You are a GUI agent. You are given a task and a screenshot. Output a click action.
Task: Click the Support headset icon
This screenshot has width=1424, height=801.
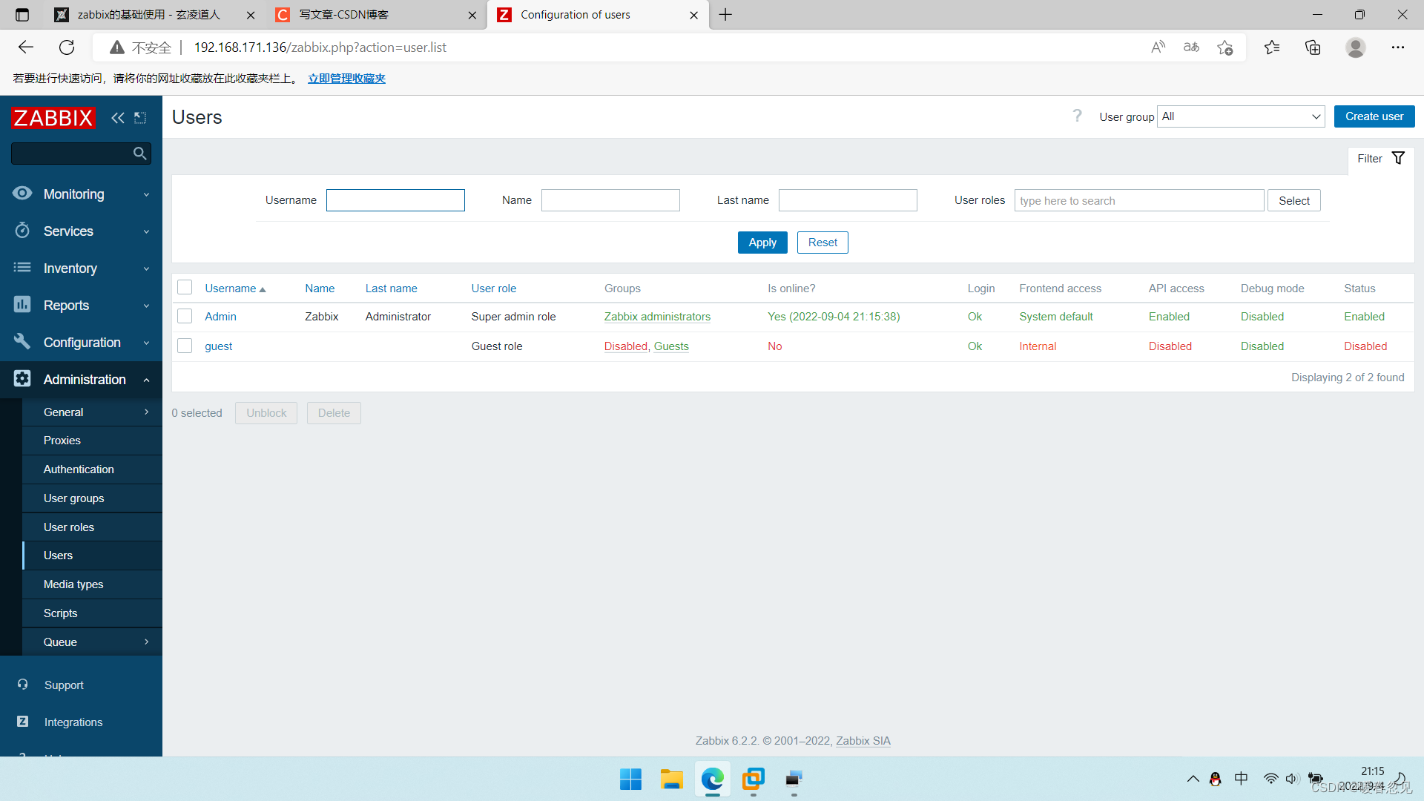23,685
